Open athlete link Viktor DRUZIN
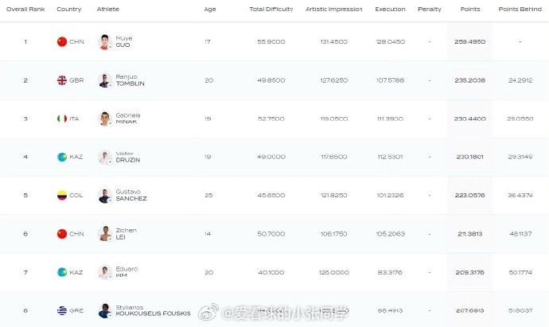The image size is (549, 327). tap(128, 157)
